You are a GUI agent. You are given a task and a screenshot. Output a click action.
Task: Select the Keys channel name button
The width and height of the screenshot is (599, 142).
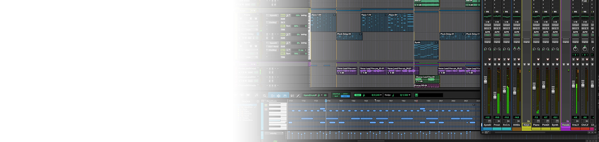pos(526,125)
